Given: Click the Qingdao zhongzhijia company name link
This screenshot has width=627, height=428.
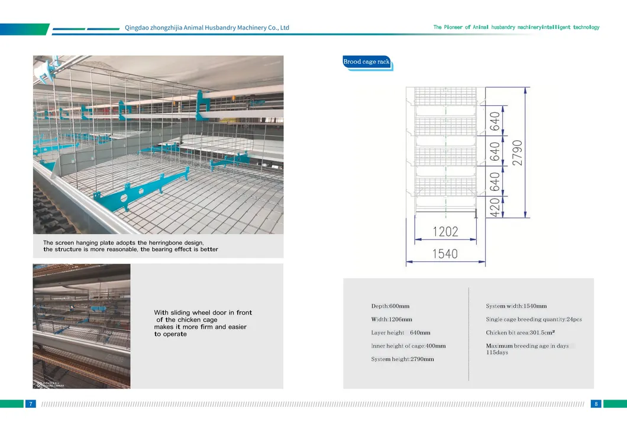Looking at the screenshot, I should pos(208,27).
